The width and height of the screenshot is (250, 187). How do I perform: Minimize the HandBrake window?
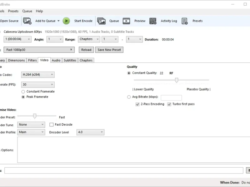233,4
